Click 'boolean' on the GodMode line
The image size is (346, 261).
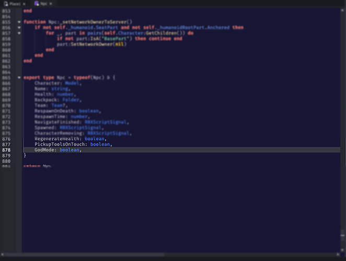(x=70, y=150)
